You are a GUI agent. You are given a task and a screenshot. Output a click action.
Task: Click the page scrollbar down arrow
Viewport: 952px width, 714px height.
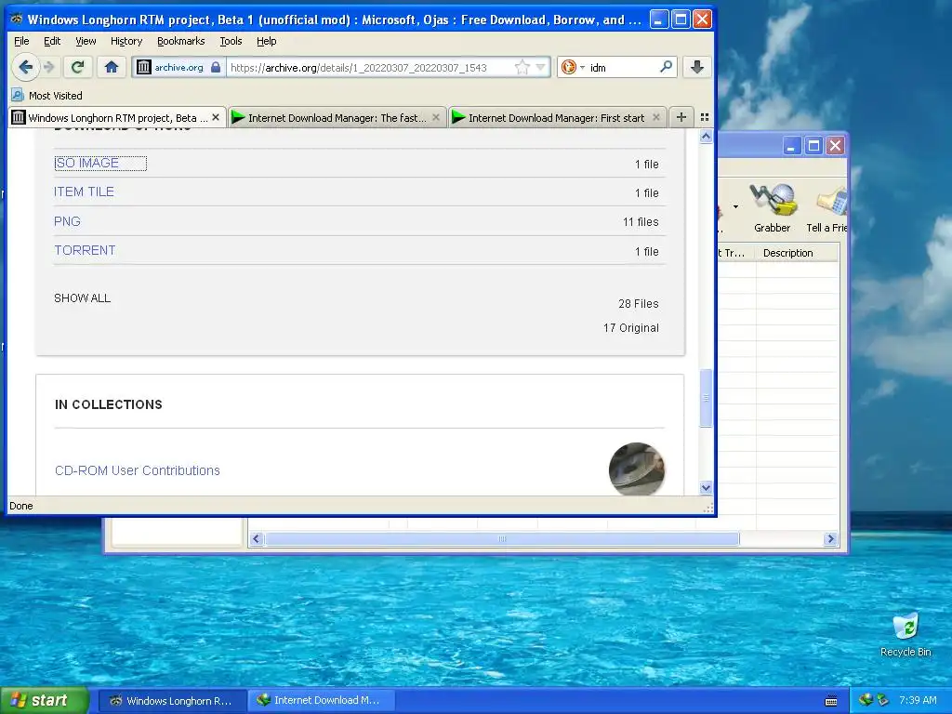tap(706, 487)
